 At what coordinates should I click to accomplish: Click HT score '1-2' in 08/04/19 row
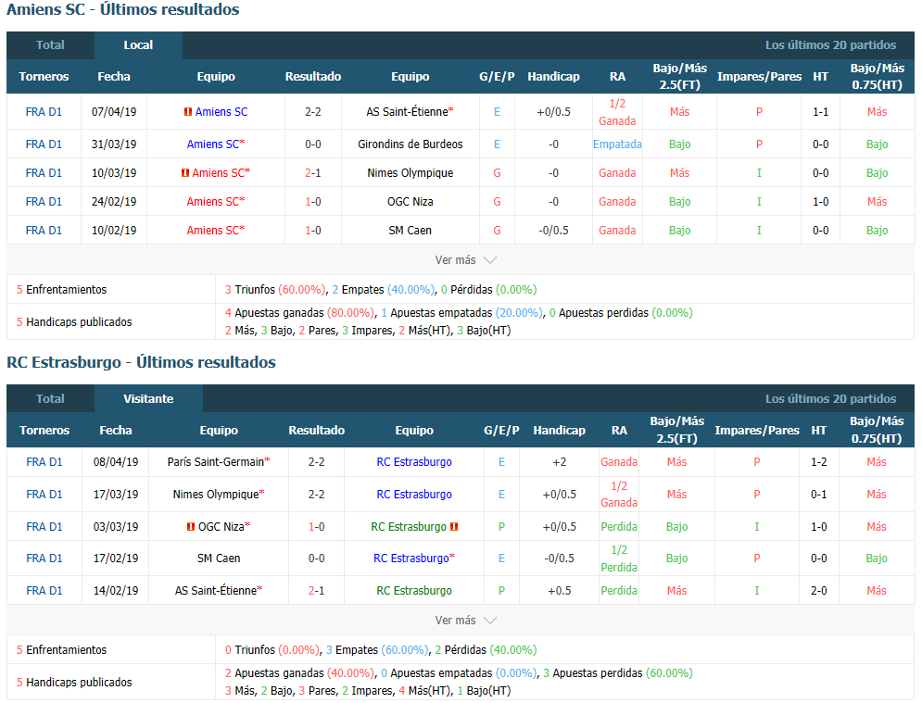[818, 462]
